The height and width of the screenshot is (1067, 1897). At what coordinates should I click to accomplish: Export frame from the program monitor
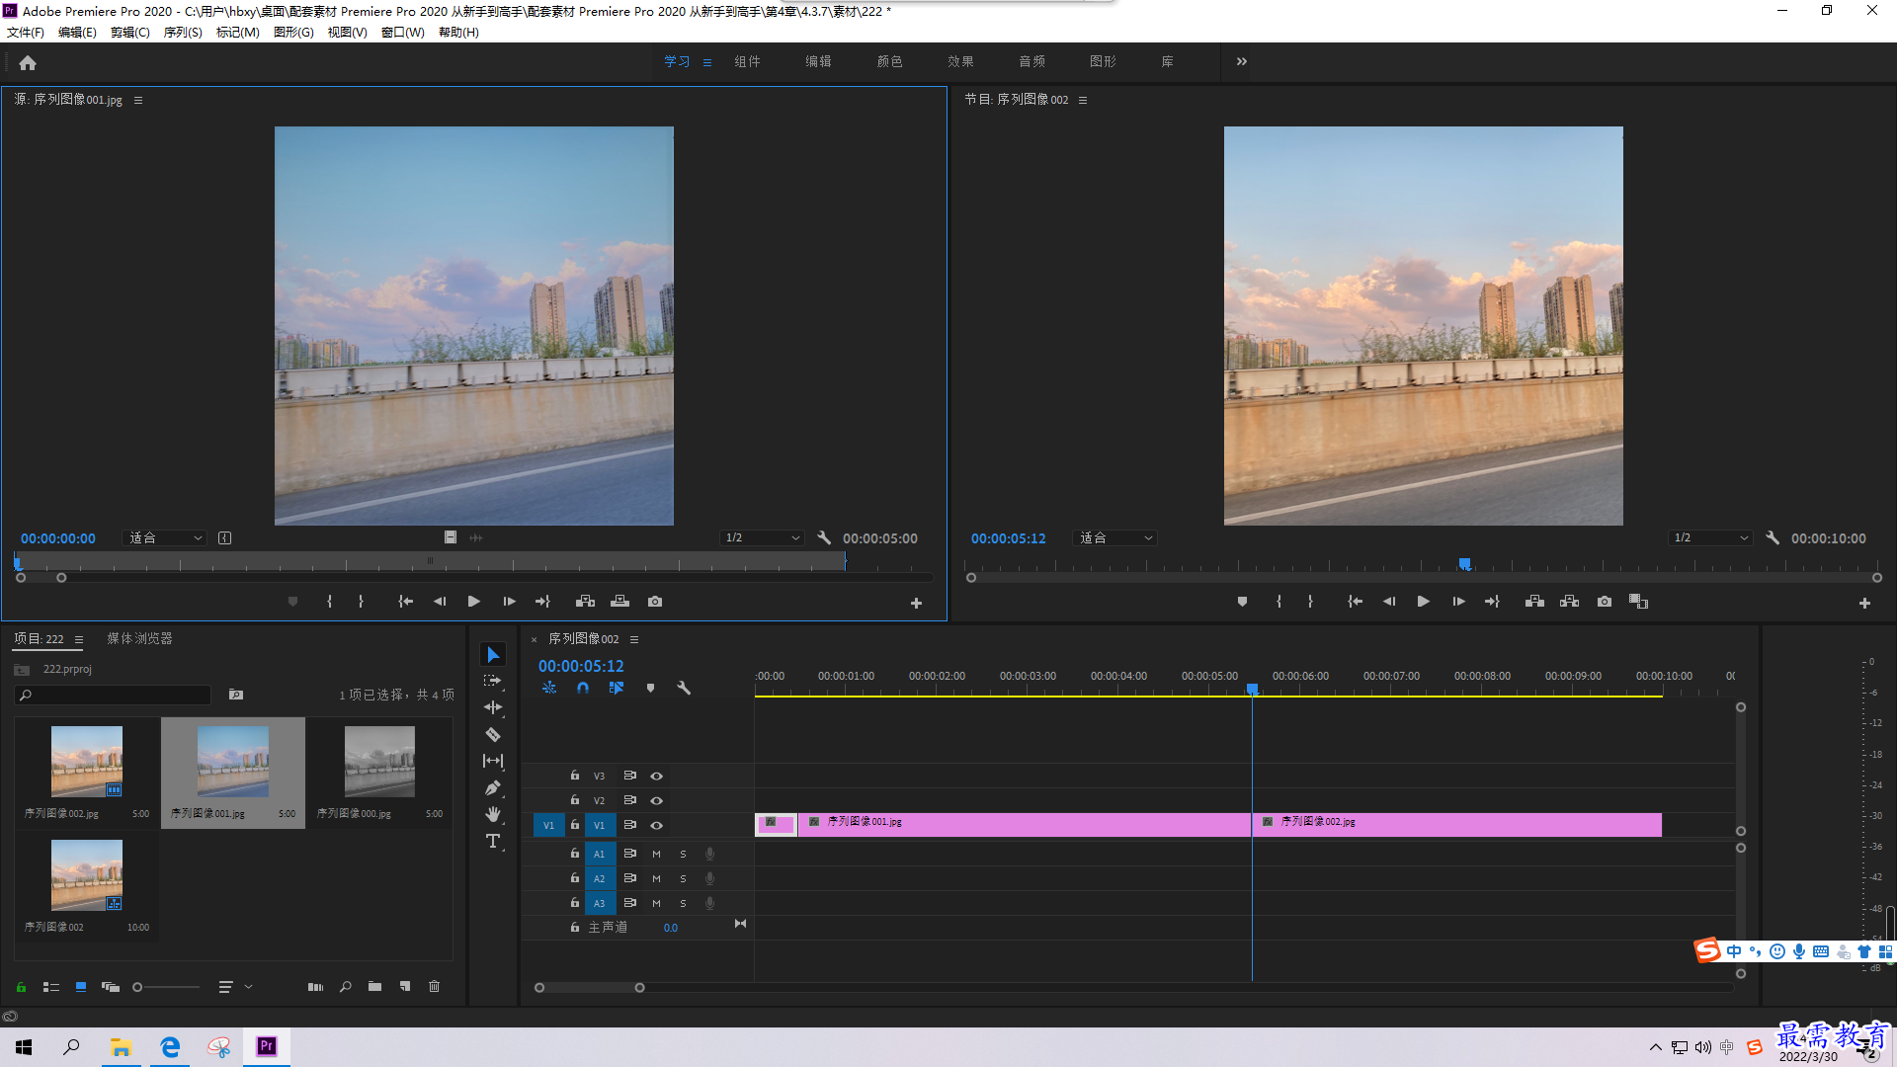click(x=1605, y=602)
